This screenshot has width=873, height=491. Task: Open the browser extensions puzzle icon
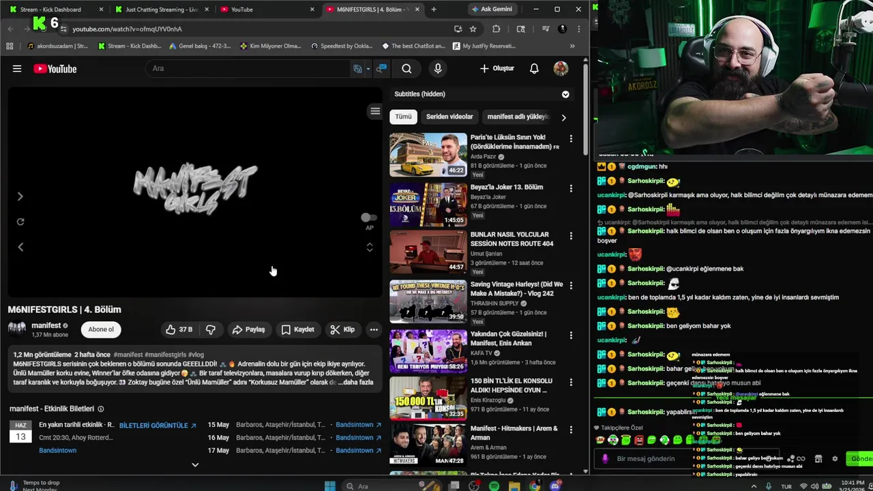pyautogui.click(x=496, y=29)
